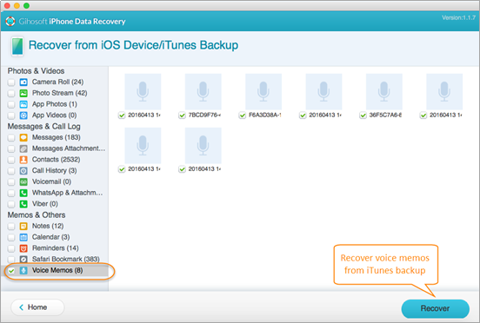Click the Contacts person icon

[23, 160]
